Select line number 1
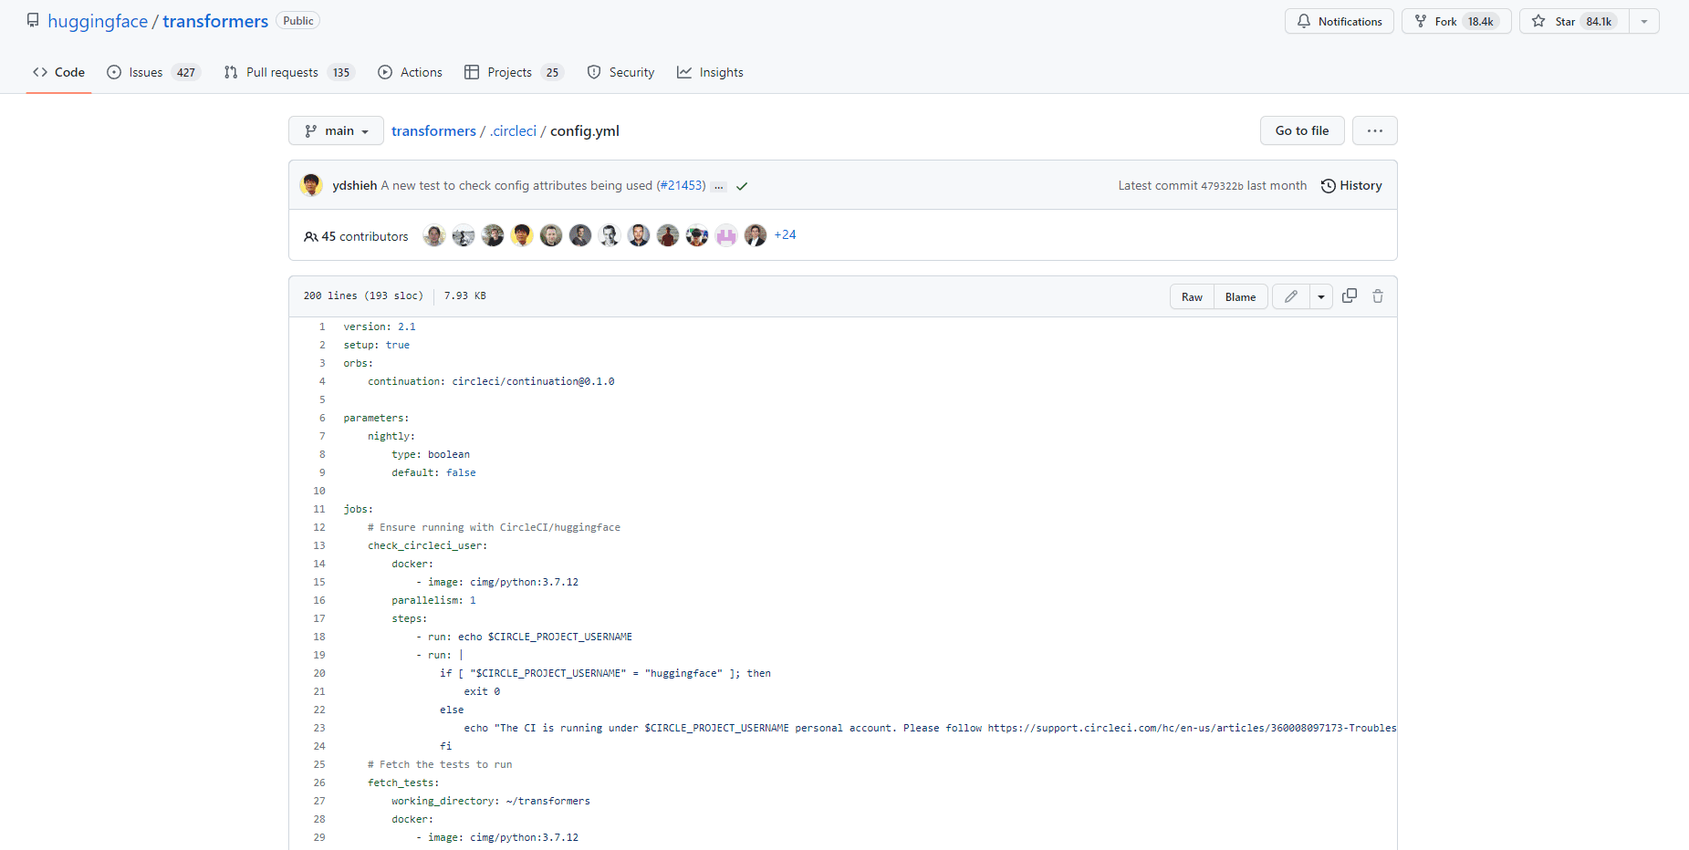Image resolution: width=1689 pixels, height=850 pixels. tap(322, 327)
